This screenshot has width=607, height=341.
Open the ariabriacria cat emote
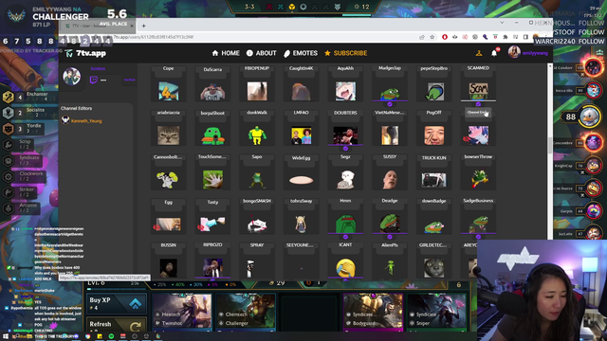point(169,129)
